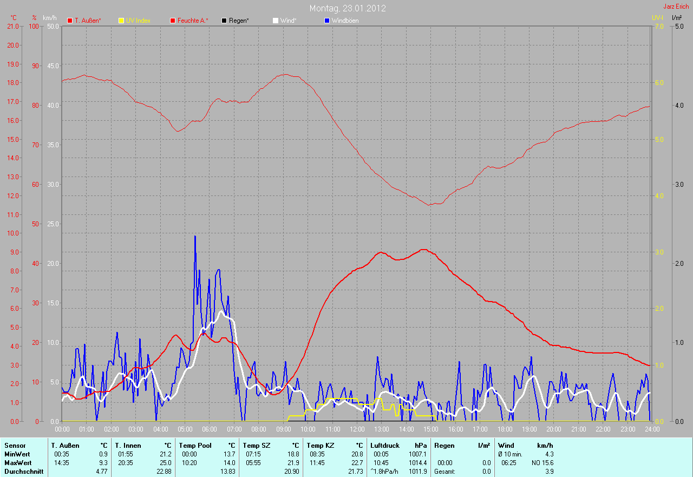Click the red T. Außen legend swatch
The image size is (693, 477).
[70, 21]
